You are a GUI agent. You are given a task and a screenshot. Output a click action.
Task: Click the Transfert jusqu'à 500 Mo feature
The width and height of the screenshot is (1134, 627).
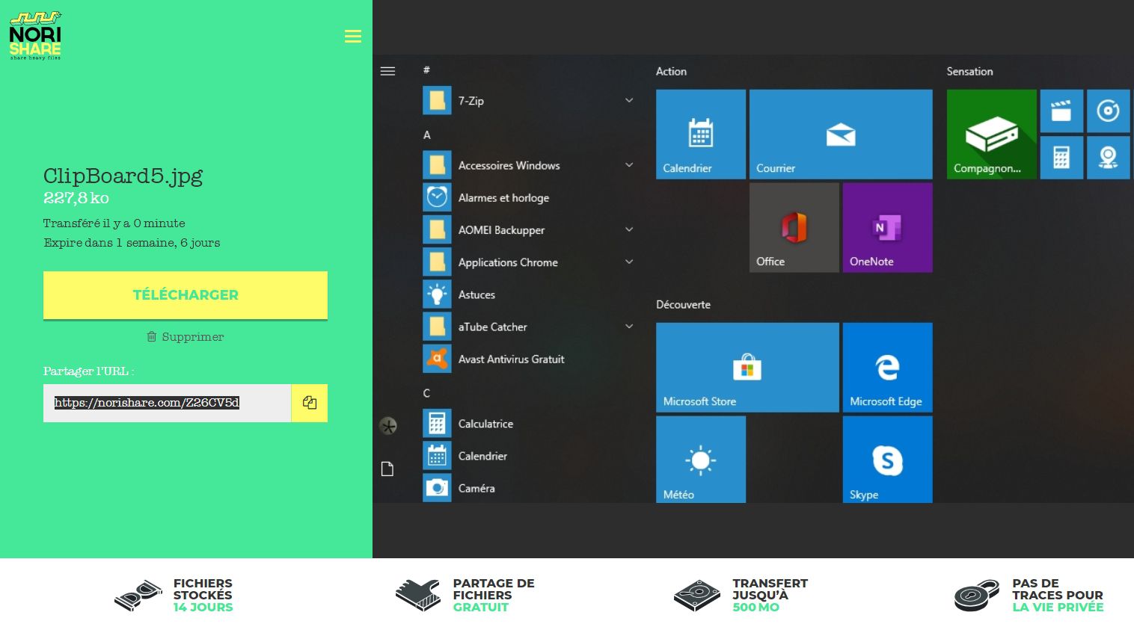pyautogui.click(x=741, y=596)
